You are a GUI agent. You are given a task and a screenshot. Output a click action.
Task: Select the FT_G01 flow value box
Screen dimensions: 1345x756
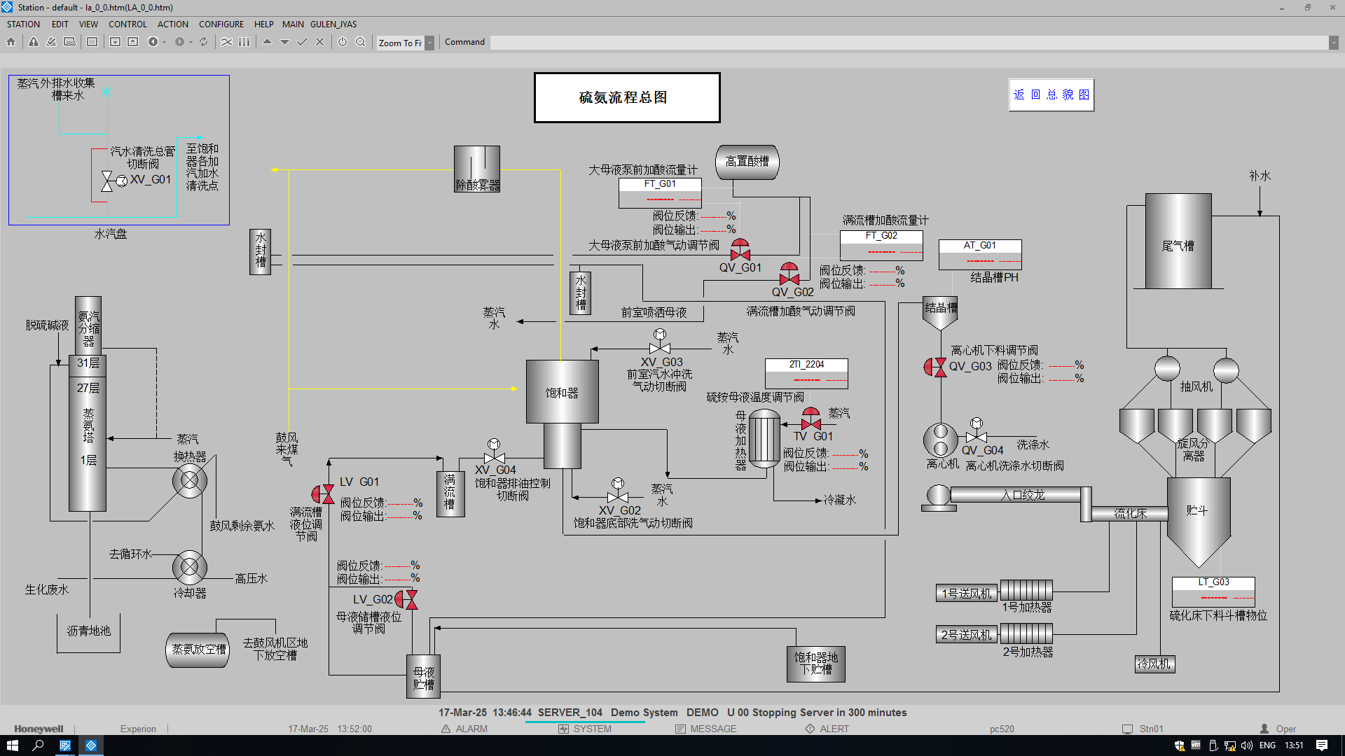(x=660, y=192)
